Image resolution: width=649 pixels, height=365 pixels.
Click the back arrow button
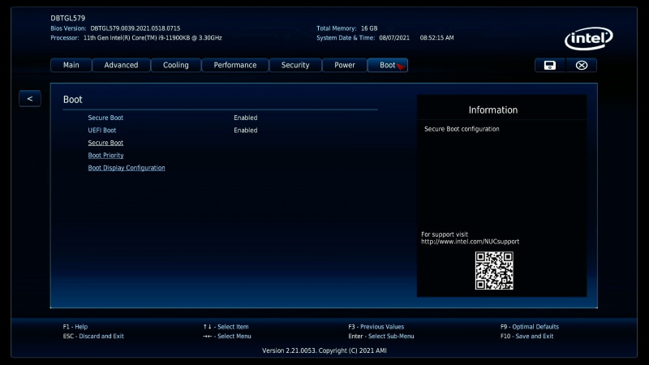tap(30, 98)
